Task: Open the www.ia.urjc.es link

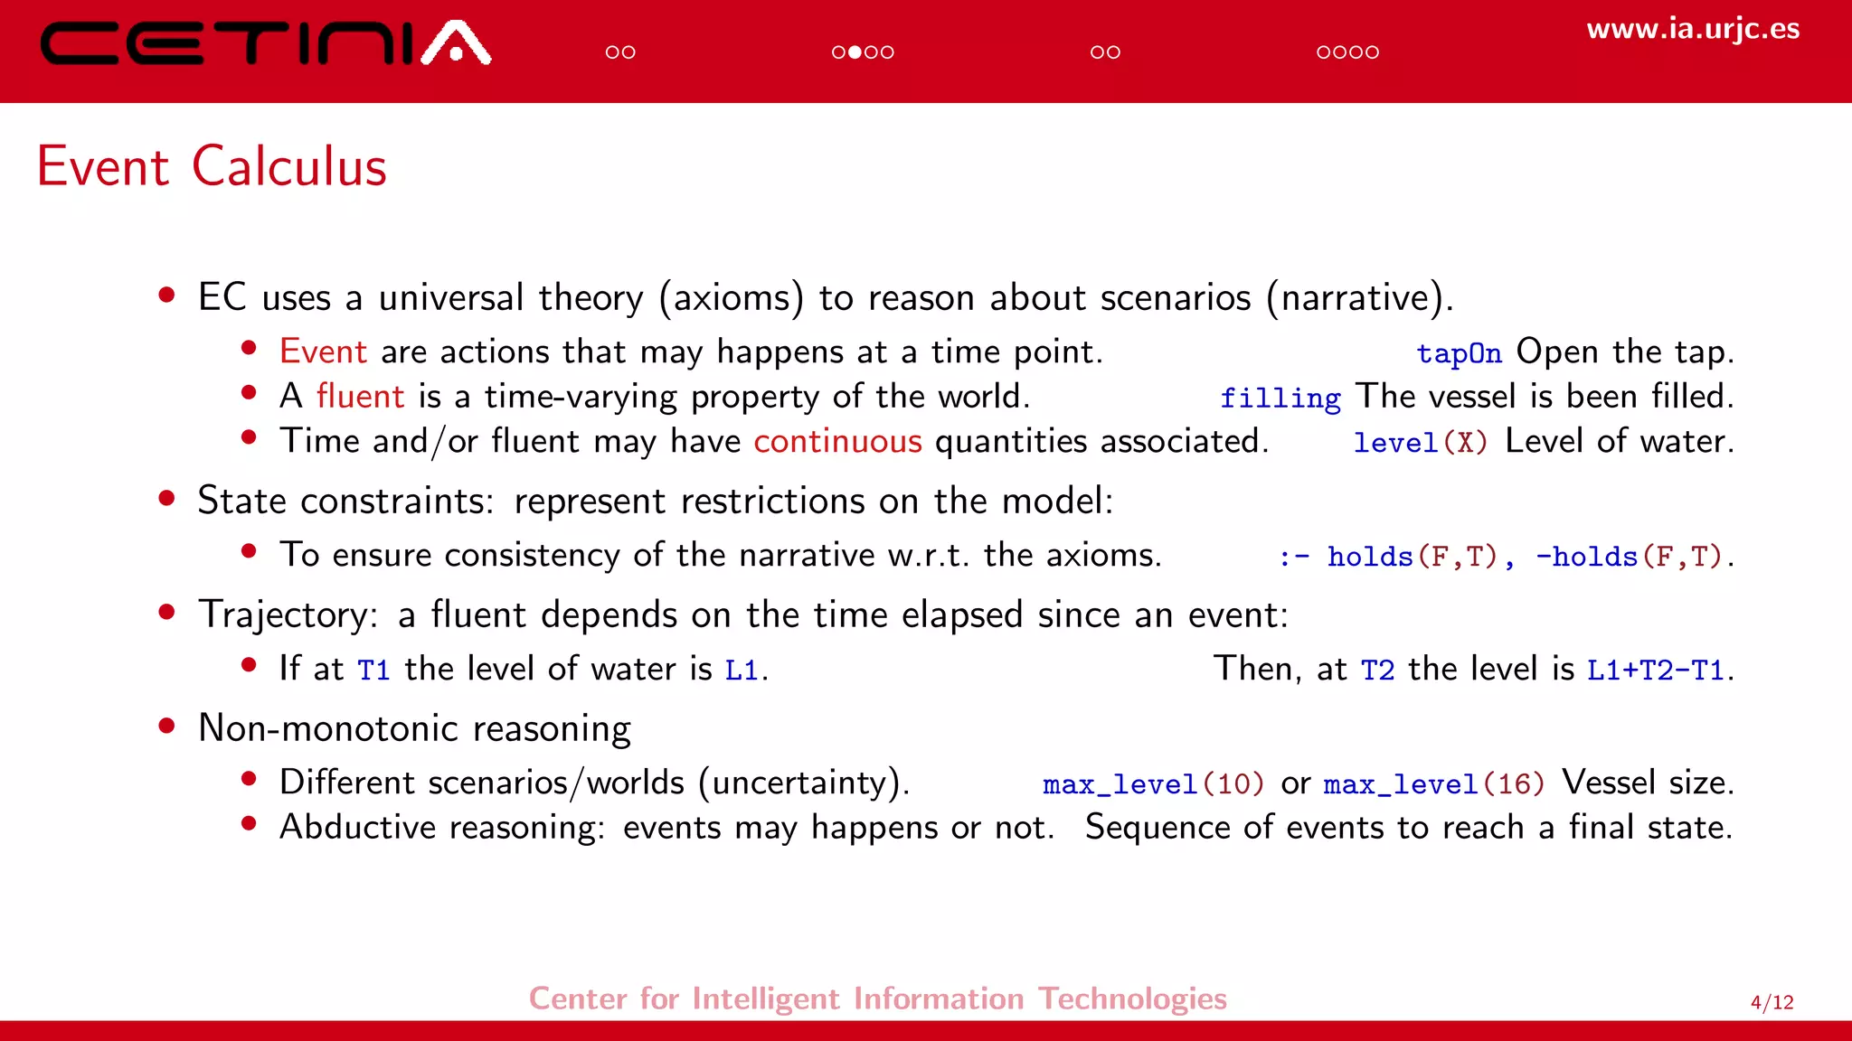Action: point(1693,29)
